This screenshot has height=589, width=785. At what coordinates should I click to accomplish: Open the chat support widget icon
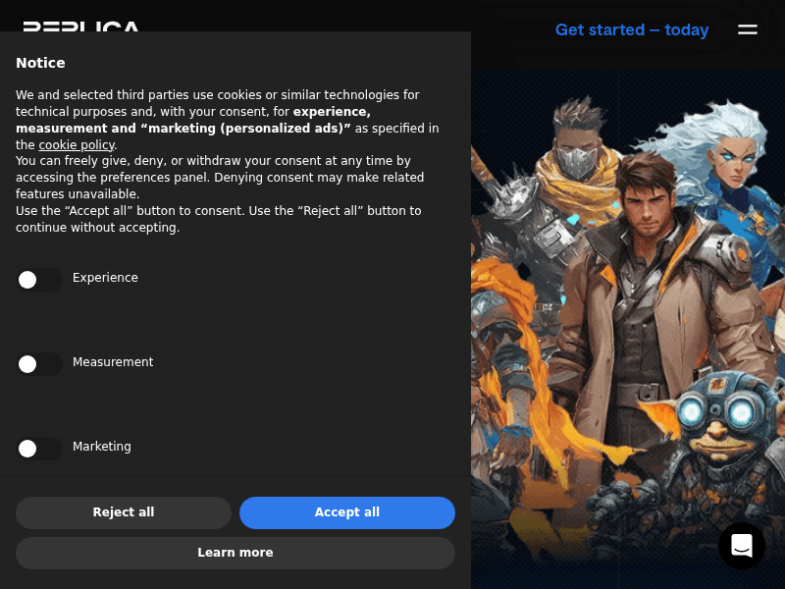pyautogui.click(x=742, y=546)
